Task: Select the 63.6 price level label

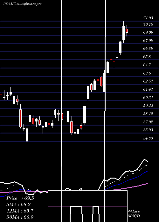Action: click(147, 73)
